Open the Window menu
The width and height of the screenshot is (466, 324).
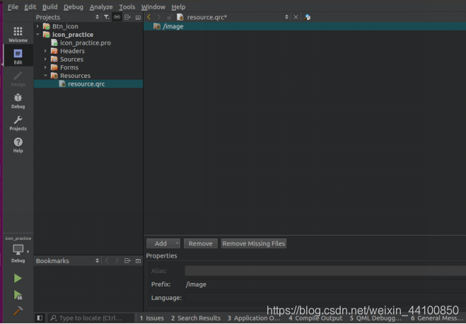pyautogui.click(x=153, y=7)
